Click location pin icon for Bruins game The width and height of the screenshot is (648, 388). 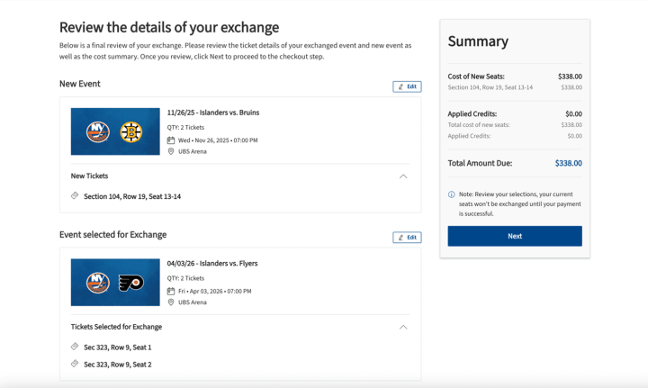(x=171, y=152)
